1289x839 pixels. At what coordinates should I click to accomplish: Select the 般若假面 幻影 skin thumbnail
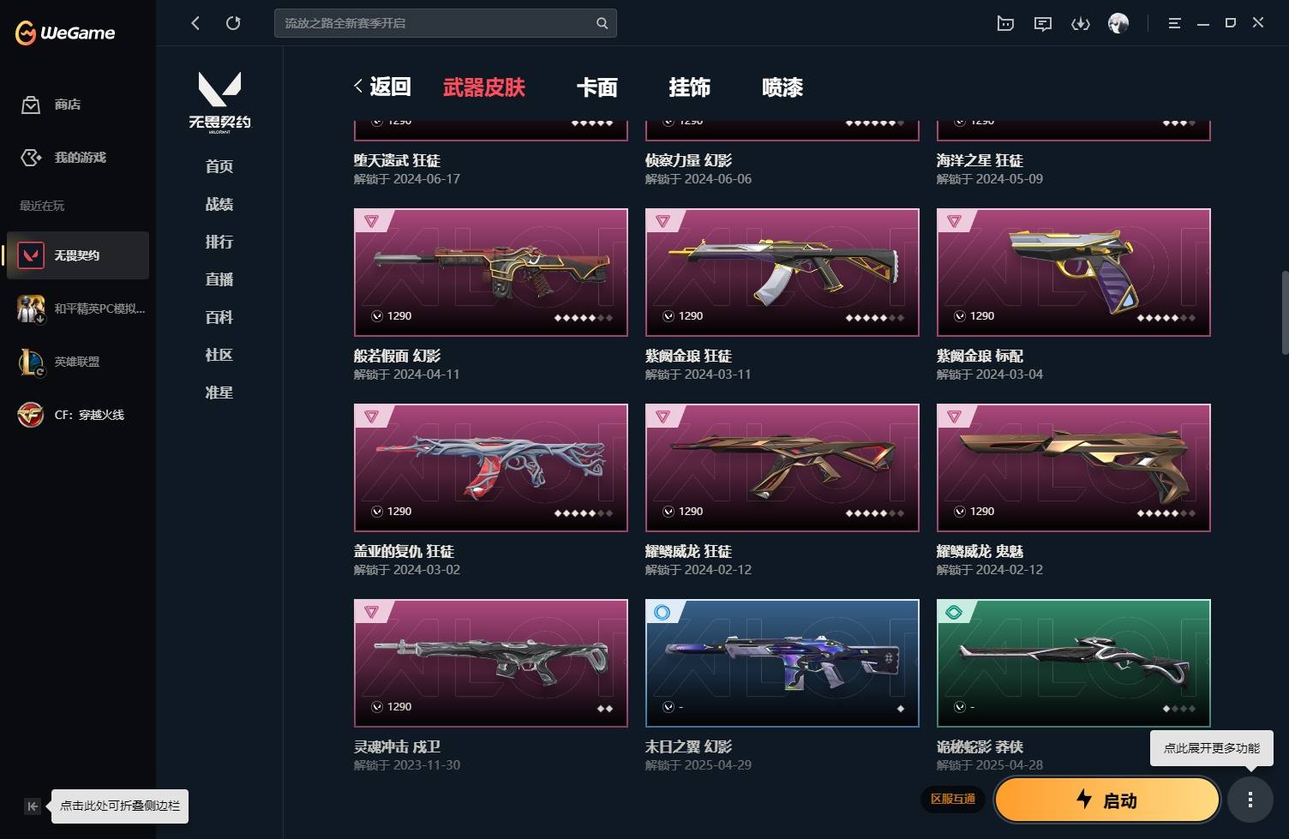[x=491, y=273]
